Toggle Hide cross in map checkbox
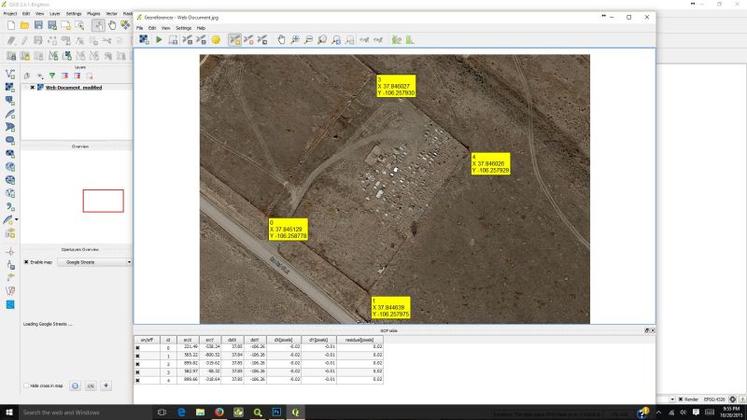 (x=26, y=385)
